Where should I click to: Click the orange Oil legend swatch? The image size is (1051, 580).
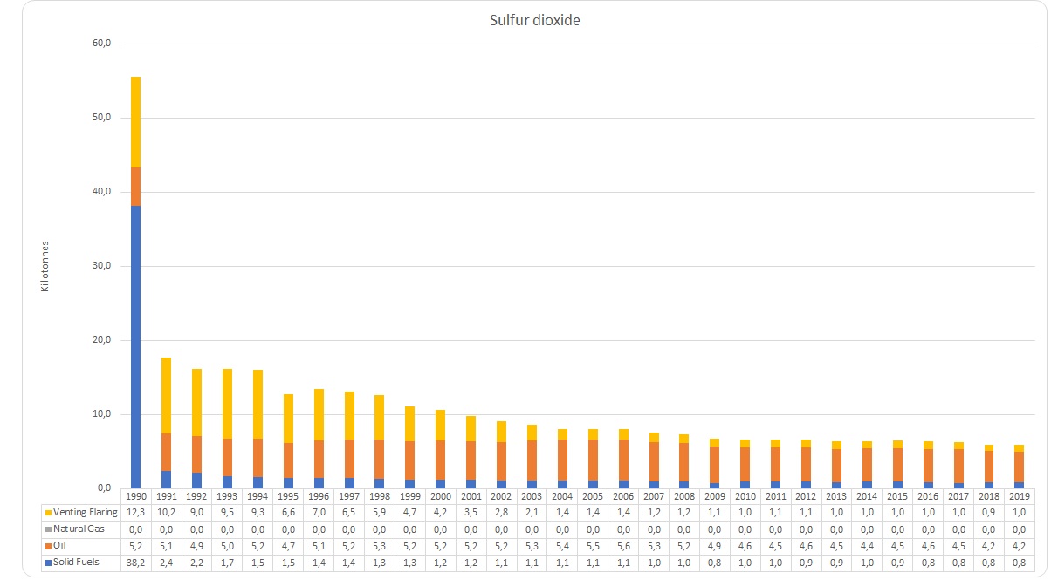(x=46, y=546)
